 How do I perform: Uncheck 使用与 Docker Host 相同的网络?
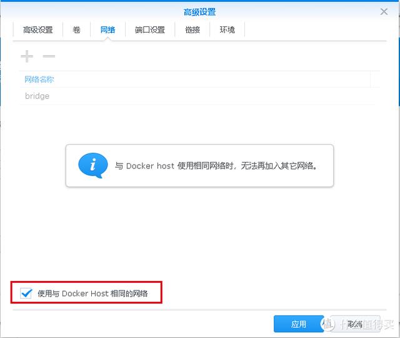click(26, 294)
